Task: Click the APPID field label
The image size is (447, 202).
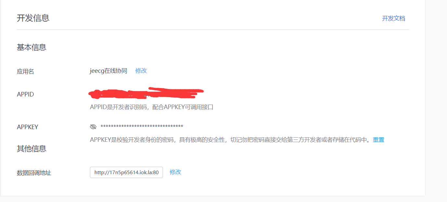Action: tap(25, 95)
